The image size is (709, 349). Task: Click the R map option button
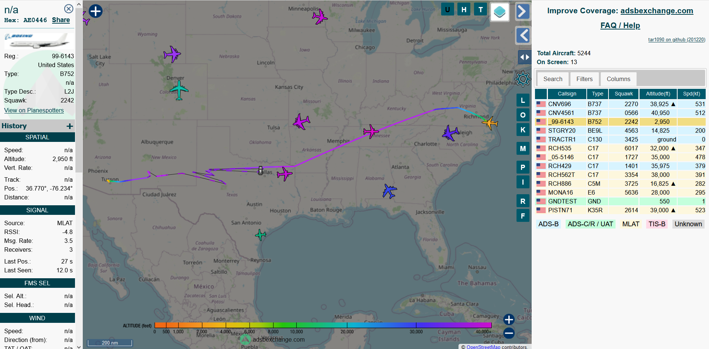pyautogui.click(x=523, y=201)
